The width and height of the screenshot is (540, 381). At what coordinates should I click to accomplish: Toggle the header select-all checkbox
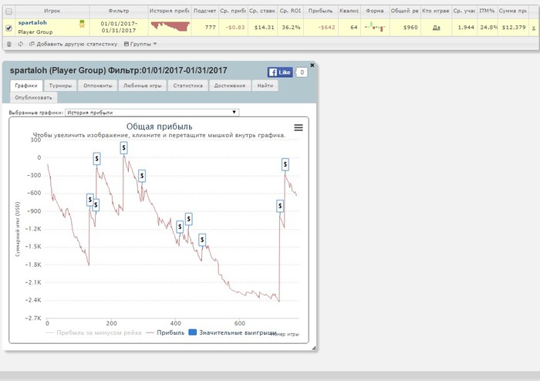pos(9,12)
